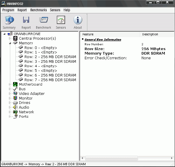The width and height of the screenshot is (175, 167).
Task: Click the Central Processor(s) chip icon
Action: tap(15, 38)
